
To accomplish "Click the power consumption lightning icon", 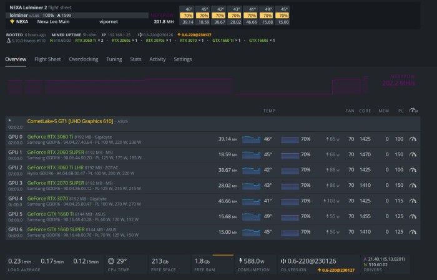I will coord(240,261).
